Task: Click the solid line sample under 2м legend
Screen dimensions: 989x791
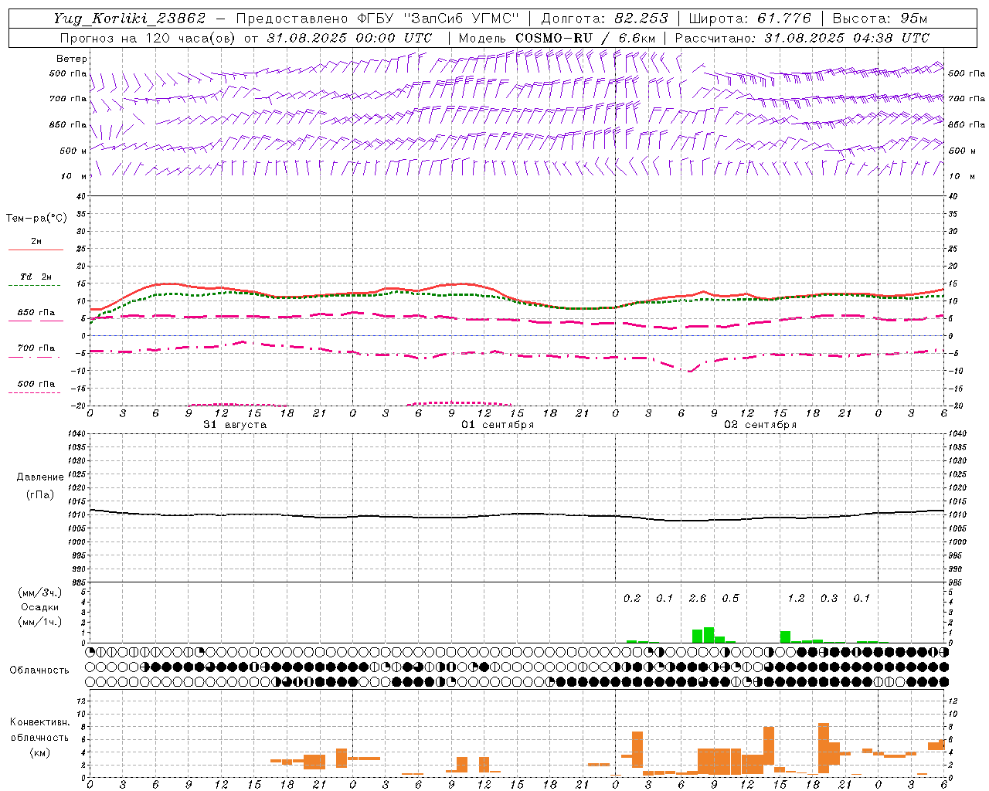Action: tap(36, 250)
